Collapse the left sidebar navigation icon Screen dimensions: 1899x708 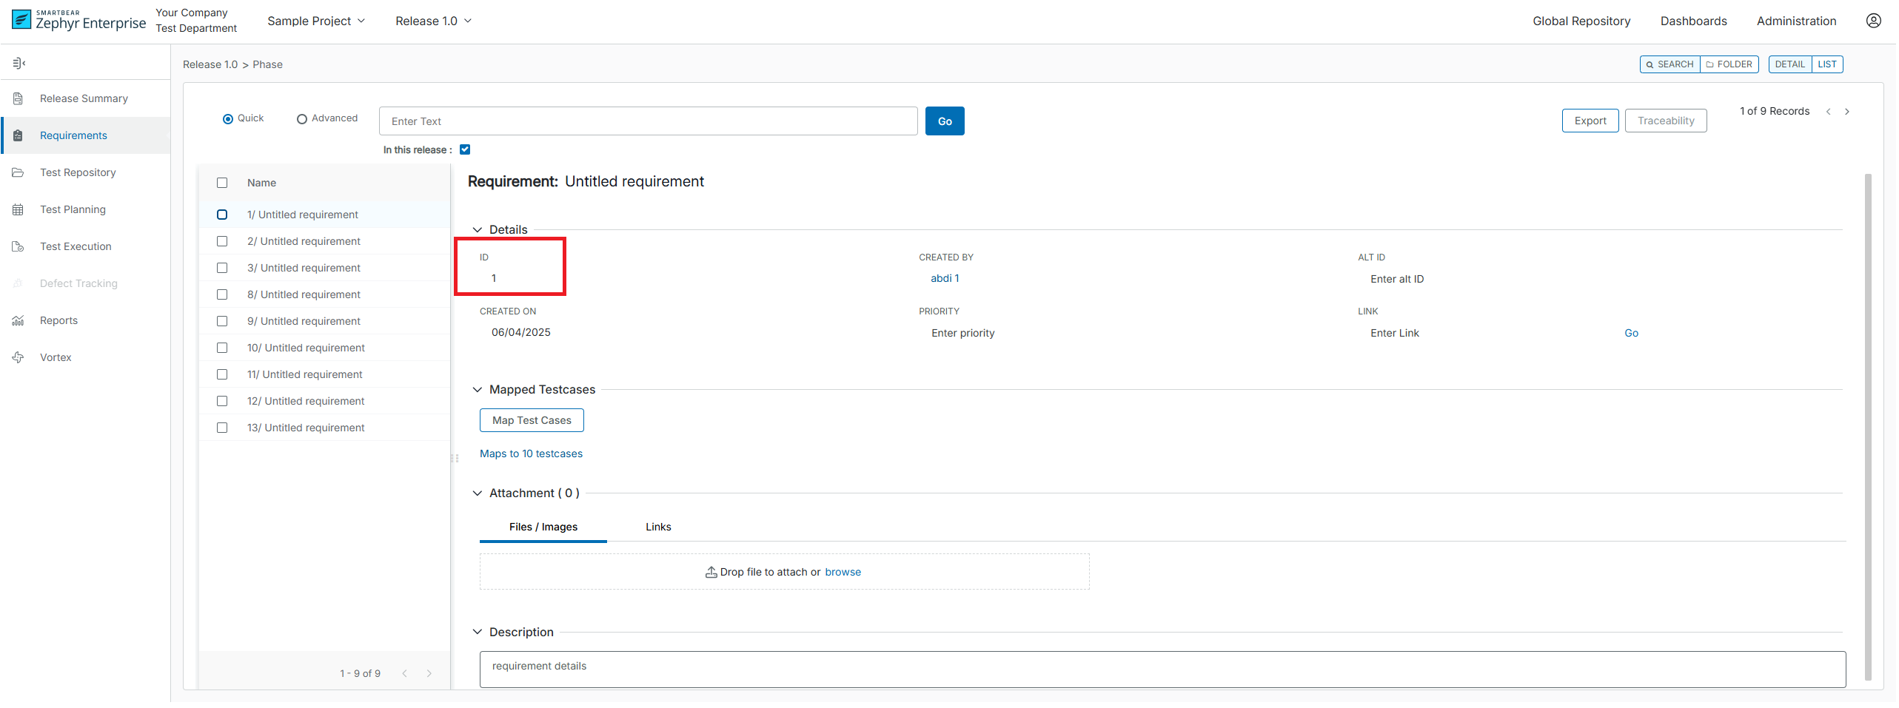(x=19, y=64)
